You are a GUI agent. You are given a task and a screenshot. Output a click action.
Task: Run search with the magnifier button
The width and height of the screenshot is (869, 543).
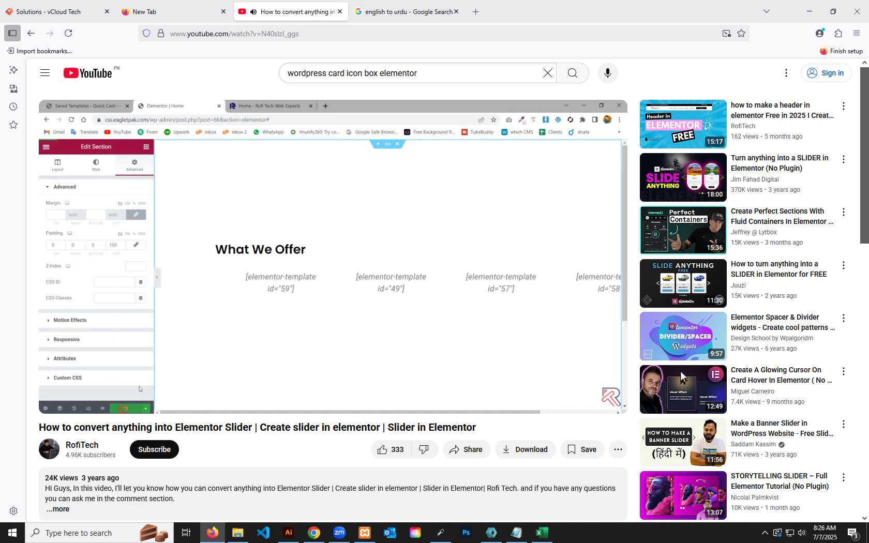point(573,73)
